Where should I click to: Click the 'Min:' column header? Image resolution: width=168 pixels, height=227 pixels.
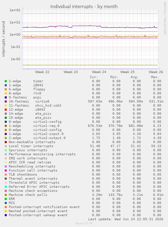pyautogui.click(x=114, y=77)
